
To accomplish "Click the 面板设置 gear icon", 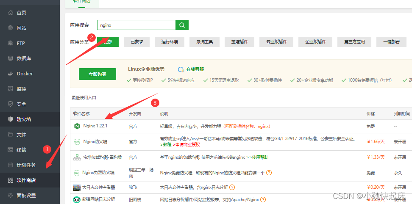I will [x=11, y=196].
